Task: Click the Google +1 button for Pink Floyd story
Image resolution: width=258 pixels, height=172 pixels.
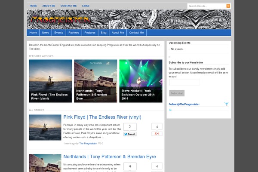Action: click(157, 134)
